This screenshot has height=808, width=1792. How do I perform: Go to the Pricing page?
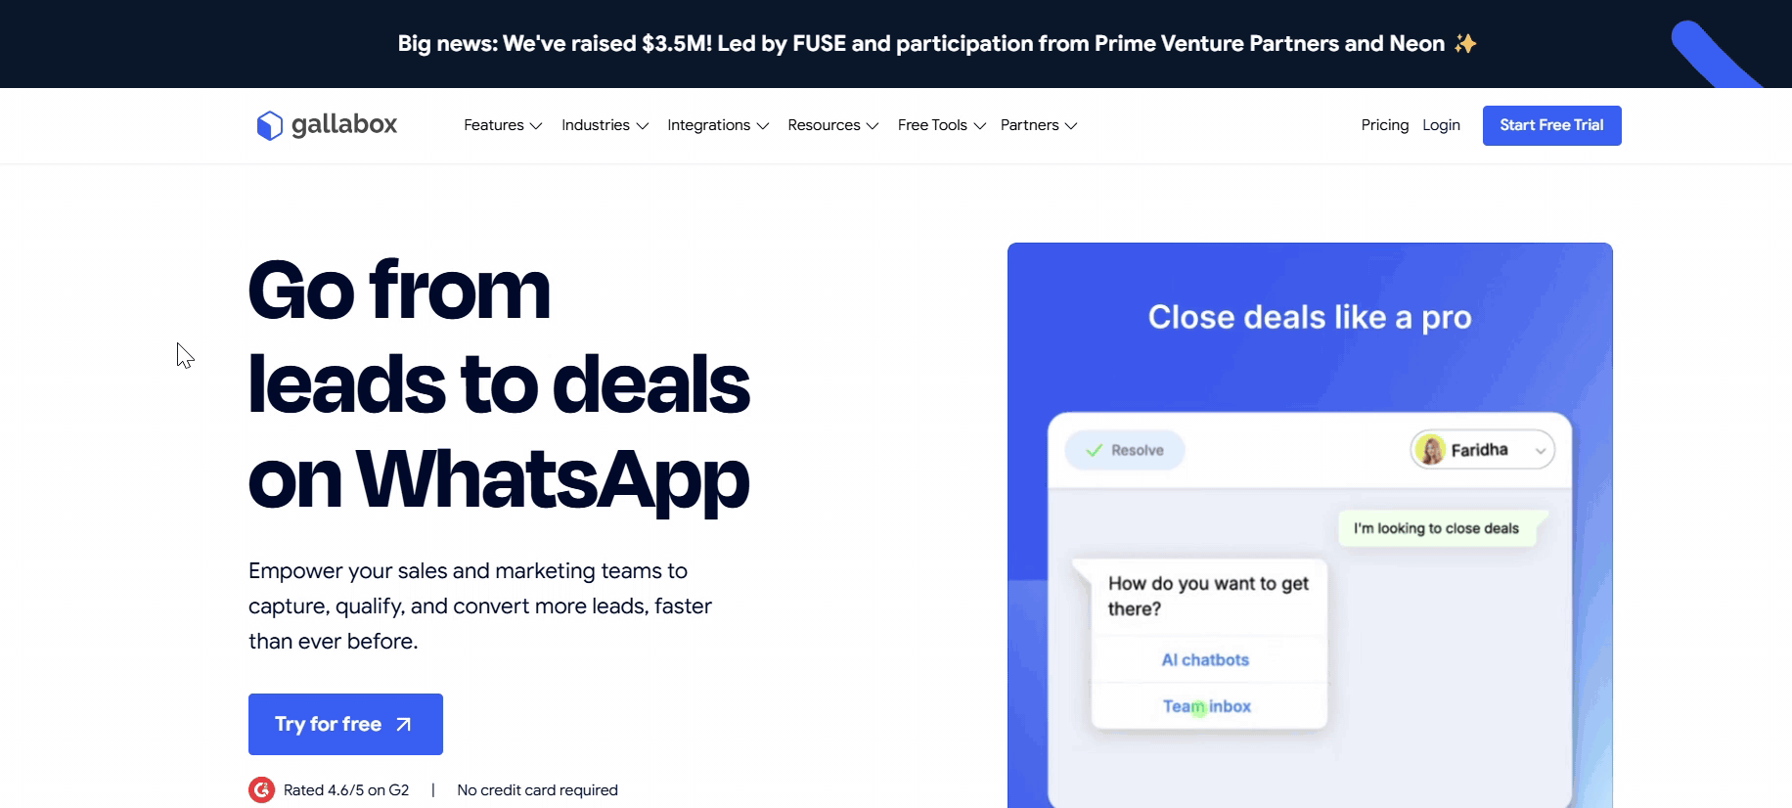[x=1384, y=125]
